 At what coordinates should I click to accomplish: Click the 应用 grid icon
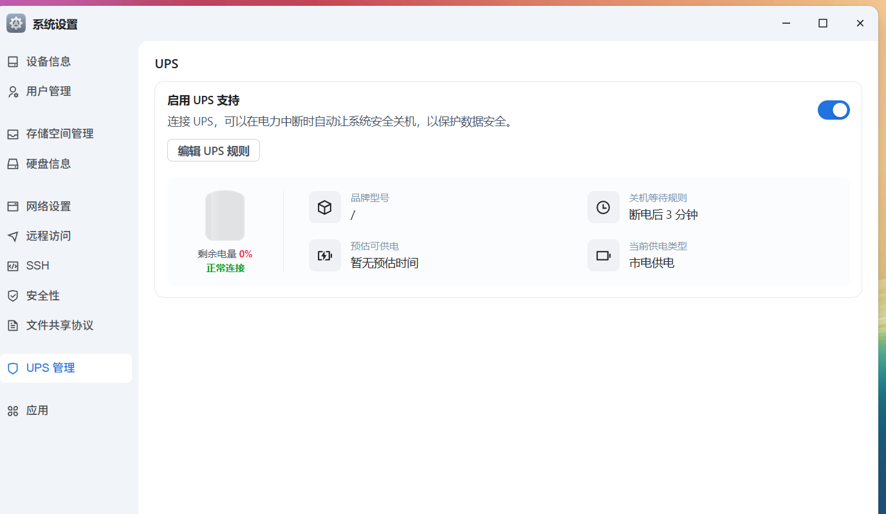(x=13, y=410)
